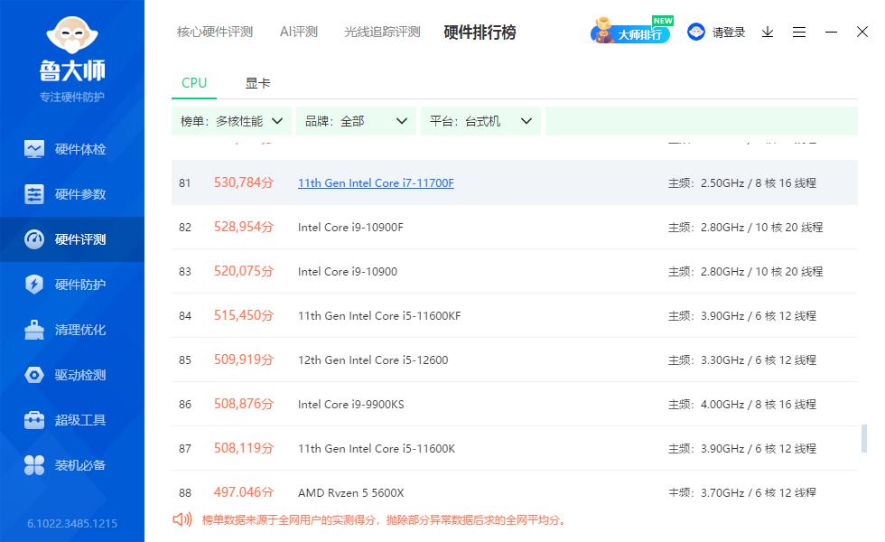Click 请登录 to sign in
The height and width of the screenshot is (542, 885).
728,32
